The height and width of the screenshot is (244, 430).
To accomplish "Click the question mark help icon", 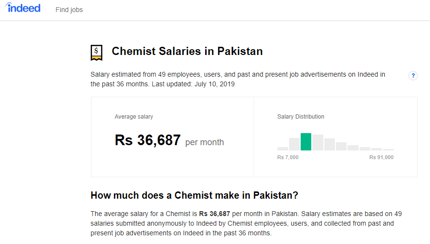I will [x=413, y=76].
